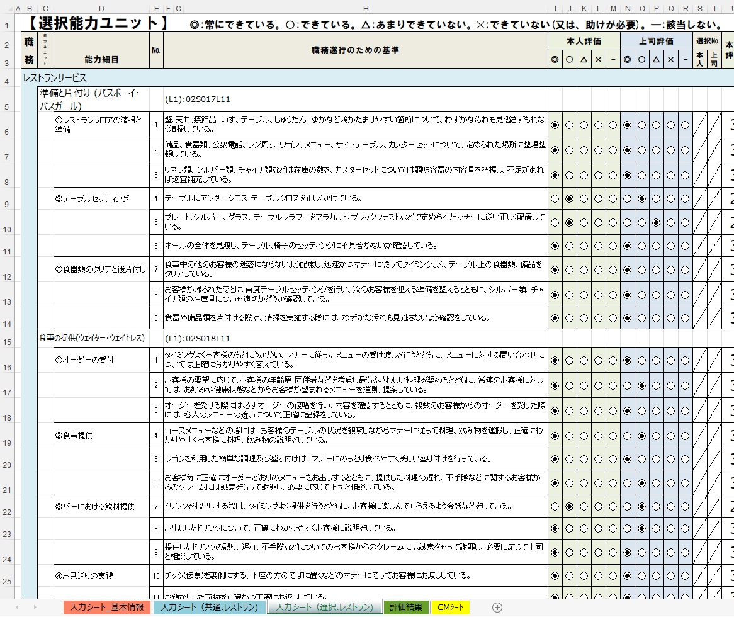Mark supervisor rating − for 食事中の他のお客様 row
Viewport: 734px width, 617px height.
click(x=686, y=270)
